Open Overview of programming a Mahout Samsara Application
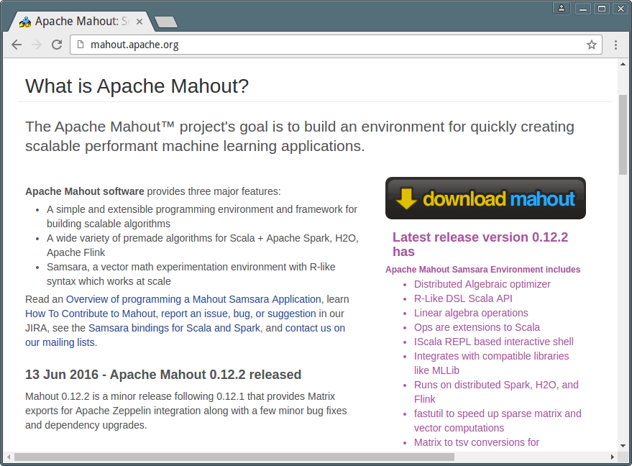This screenshot has height=466, width=632. (x=193, y=299)
